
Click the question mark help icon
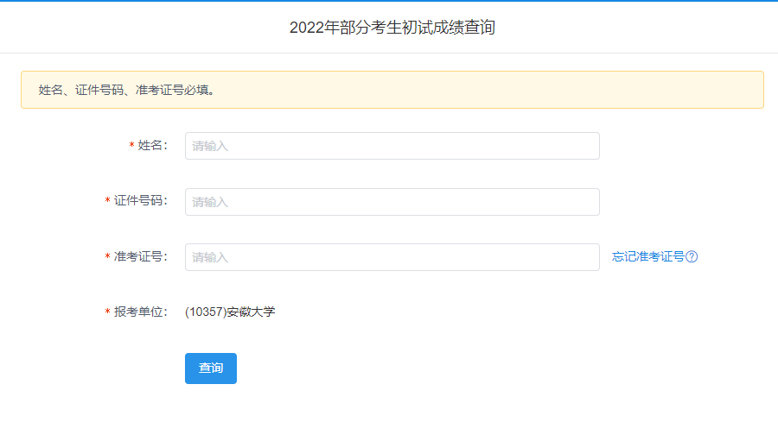pyautogui.click(x=692, y=256)
